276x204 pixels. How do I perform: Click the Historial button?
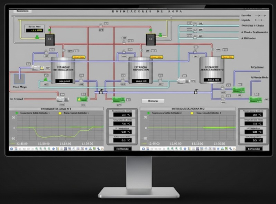click(153, 101)
